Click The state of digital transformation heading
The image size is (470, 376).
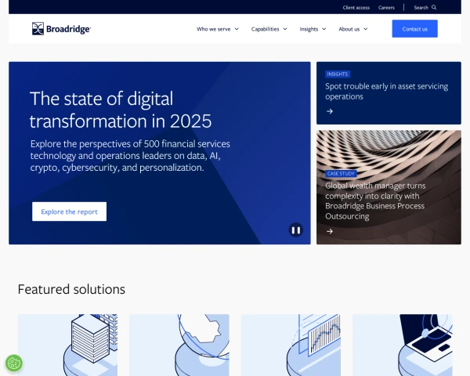pyautogui.click(x=121, y=110)
